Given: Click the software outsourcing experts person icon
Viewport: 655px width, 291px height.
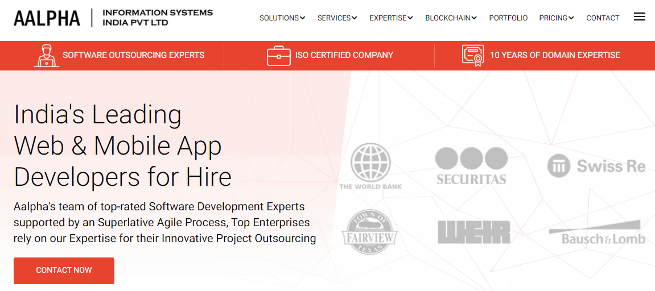Looking at the screenshot, I should click(x=46, y=56).
